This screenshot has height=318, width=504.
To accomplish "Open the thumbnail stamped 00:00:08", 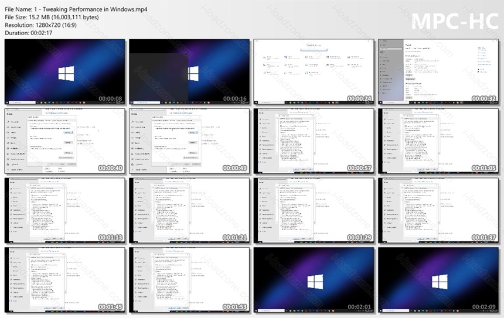I will pos(65,72).
